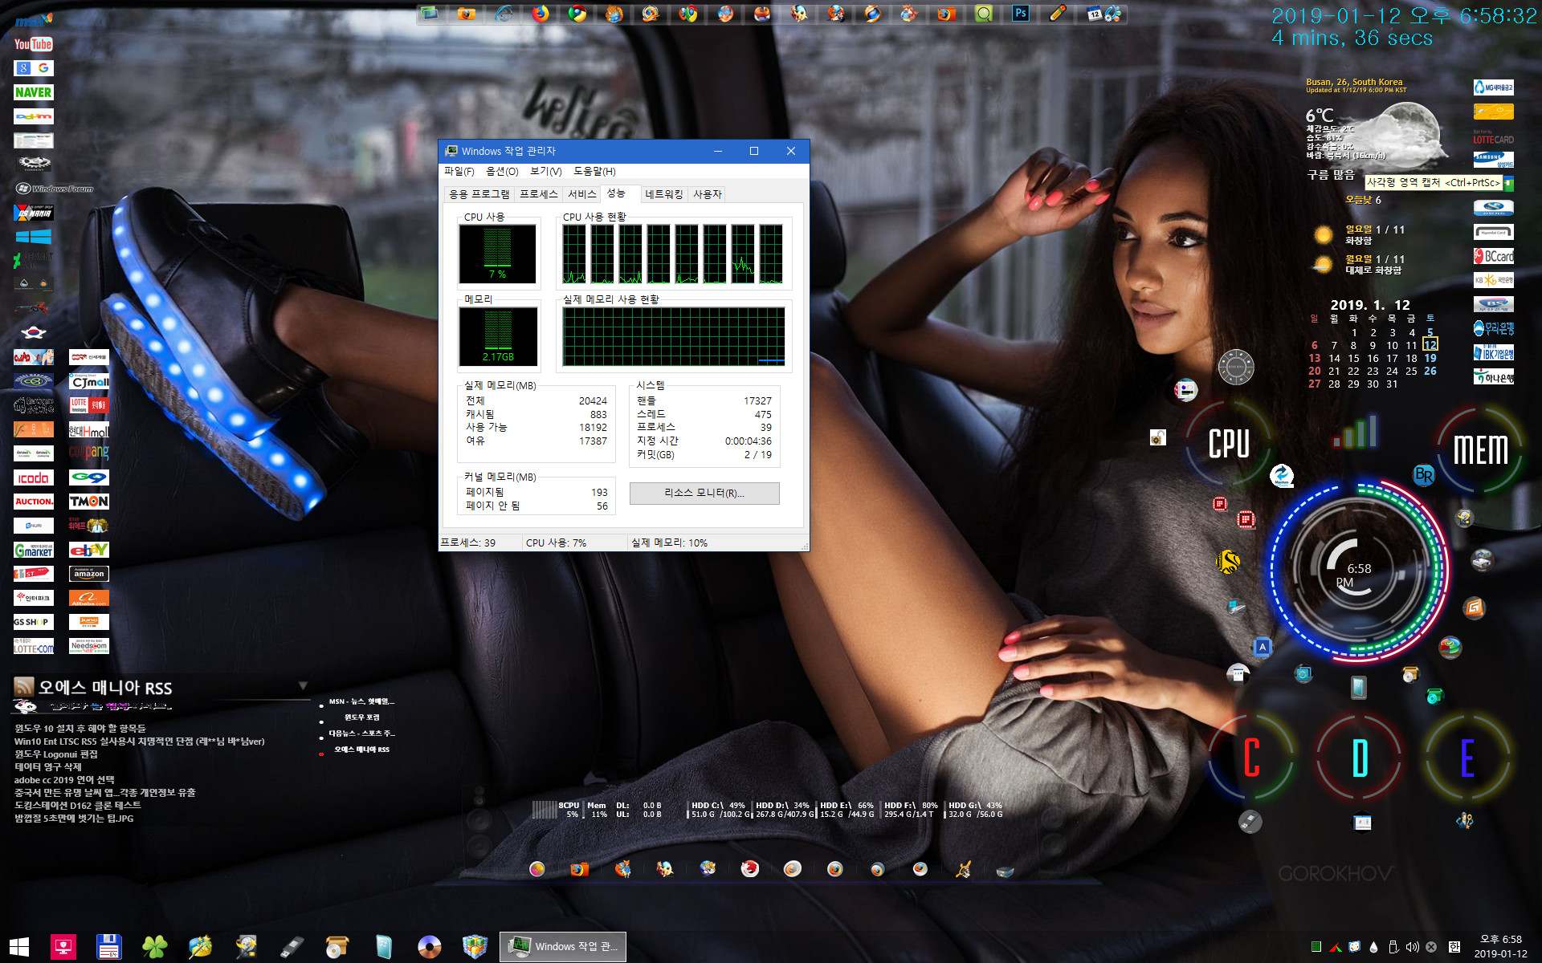Viewport: 1542px width, 963px height.
Task: Click the memory 2.17GB meter
Action: pyautogui.click(x=498, y=337)
